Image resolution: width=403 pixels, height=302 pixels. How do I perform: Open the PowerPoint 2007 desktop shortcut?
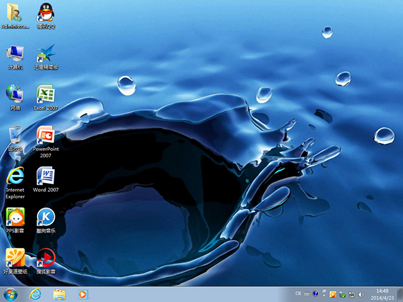tap(45, 136)
